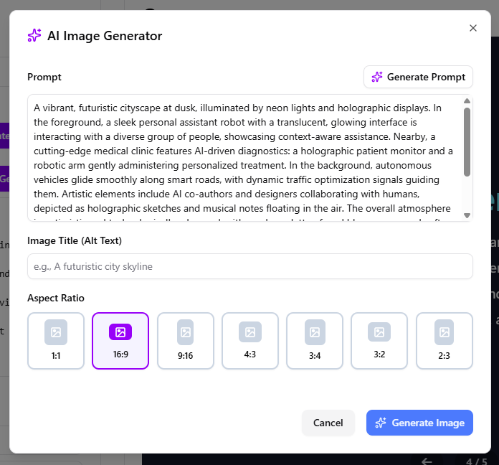Screen dimensions: 499x465
Task: Click the Image Title alt text field
Action: tap(249, 266)
